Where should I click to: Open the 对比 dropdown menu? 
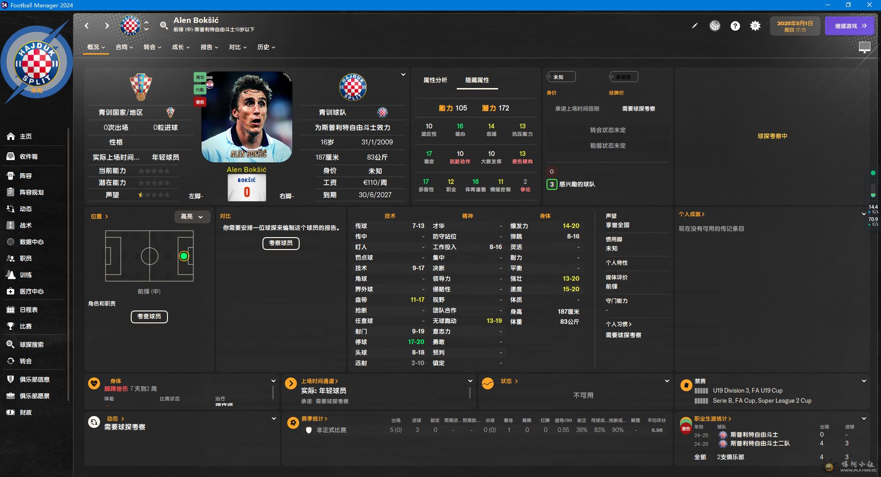[x=238, y=47]
